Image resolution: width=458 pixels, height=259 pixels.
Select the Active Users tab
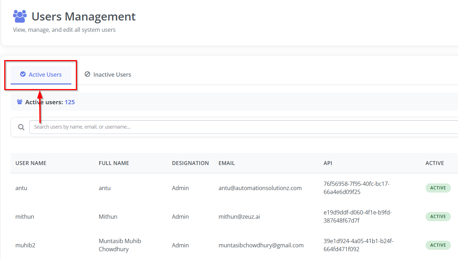(x=41, y=75)
